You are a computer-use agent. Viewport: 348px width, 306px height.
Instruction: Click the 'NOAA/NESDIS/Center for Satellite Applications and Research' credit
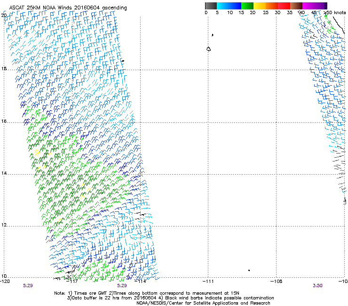click(x=203, y=303)
